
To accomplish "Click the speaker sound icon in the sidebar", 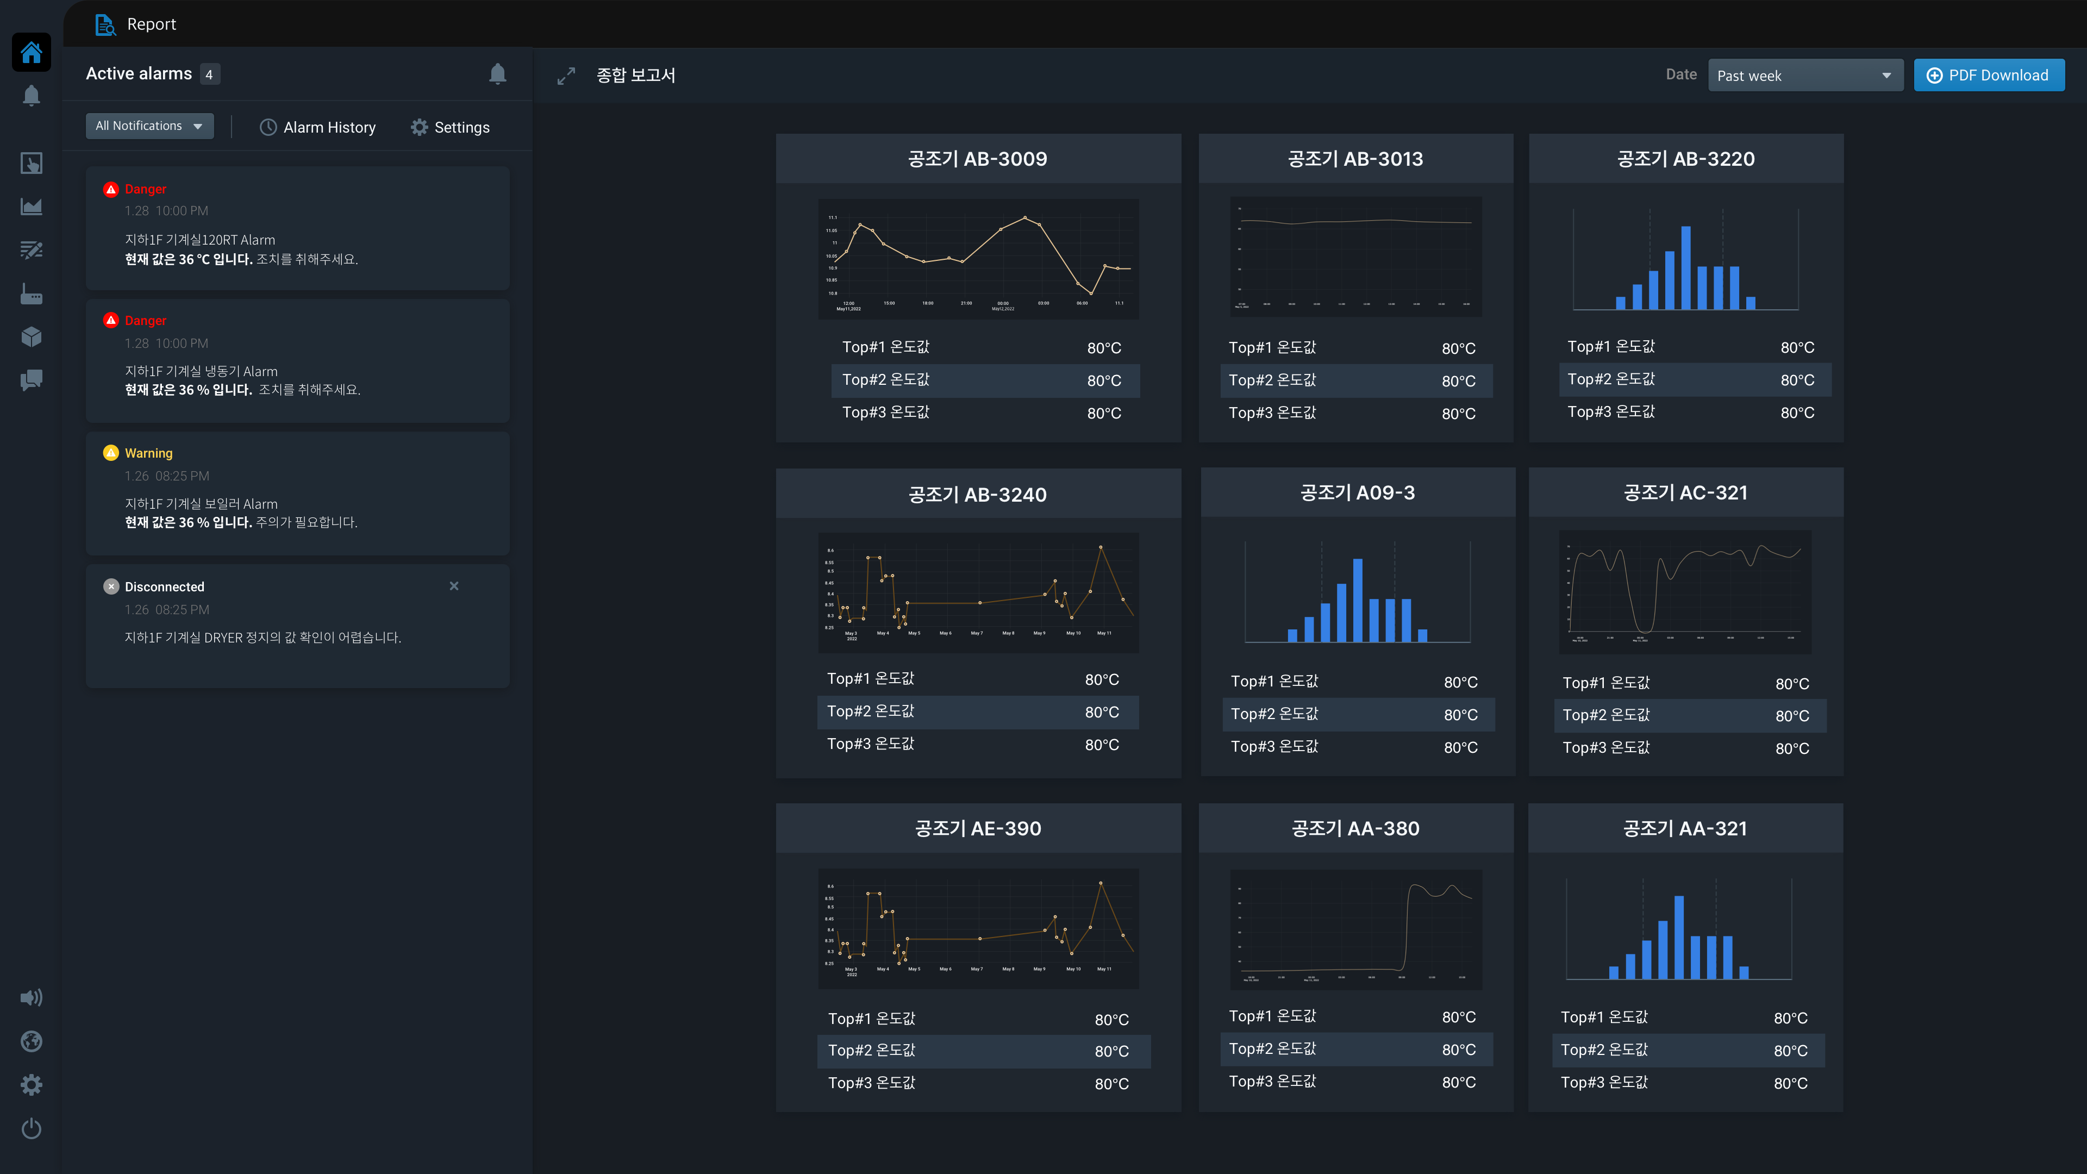I will pos(32,997).
